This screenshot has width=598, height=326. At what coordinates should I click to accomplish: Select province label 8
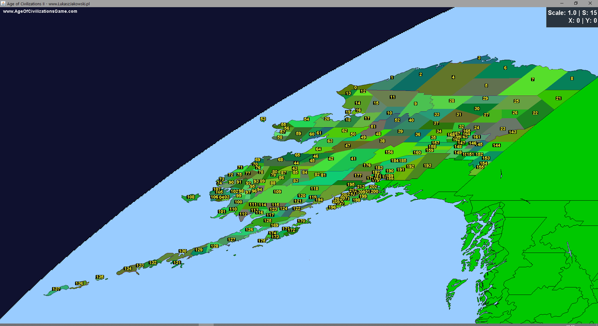coord(572,79)
